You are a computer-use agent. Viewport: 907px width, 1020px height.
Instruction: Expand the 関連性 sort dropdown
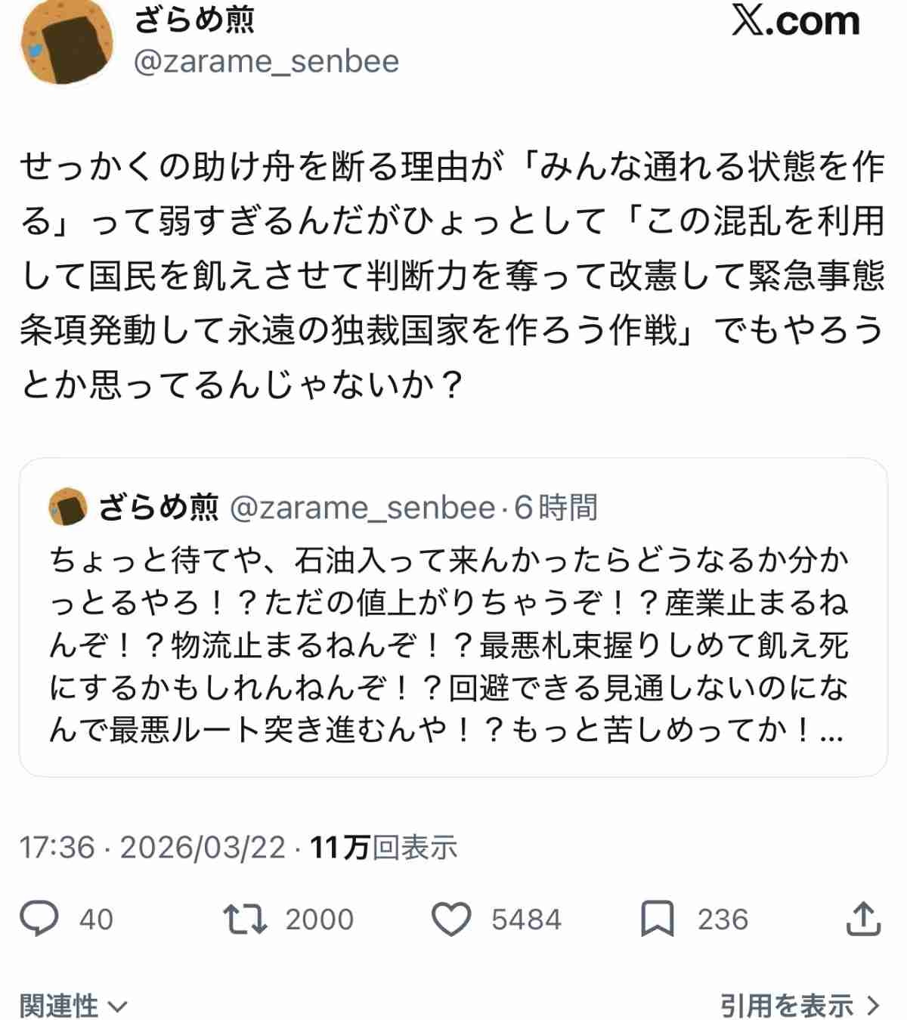[73, 1006]
